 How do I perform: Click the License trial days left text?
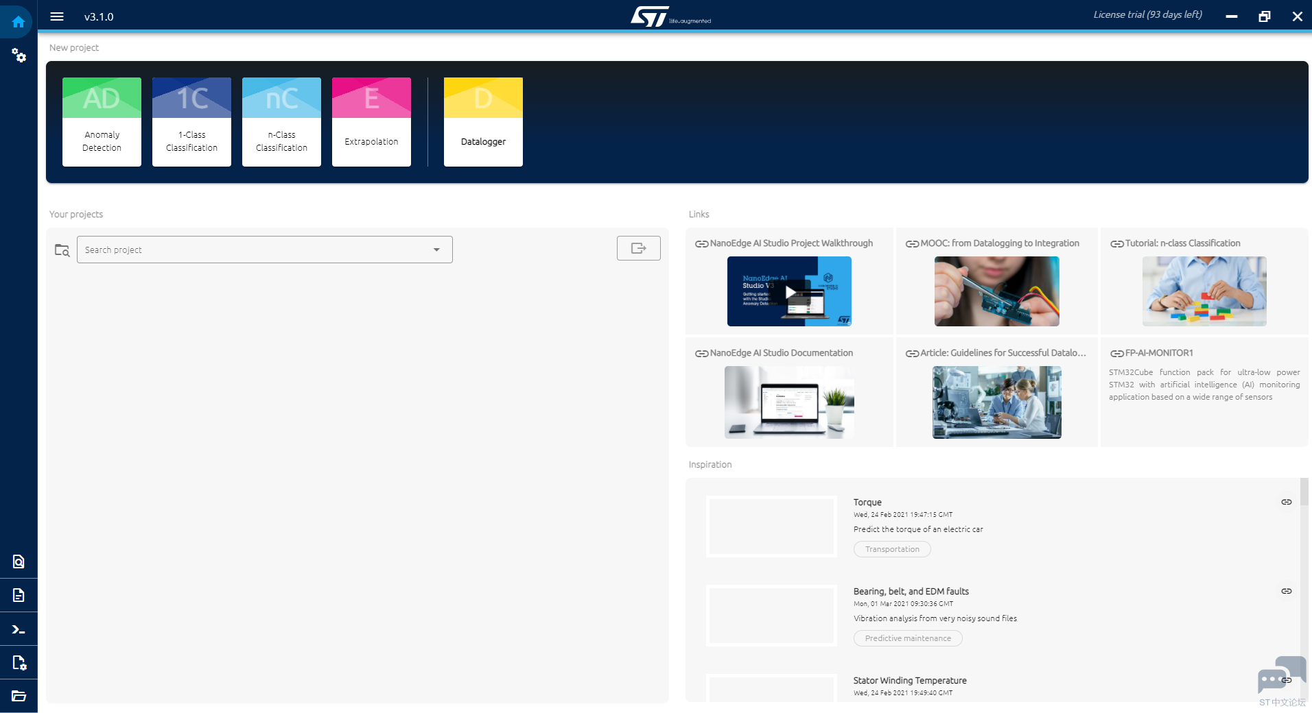tap(1147, 14)
